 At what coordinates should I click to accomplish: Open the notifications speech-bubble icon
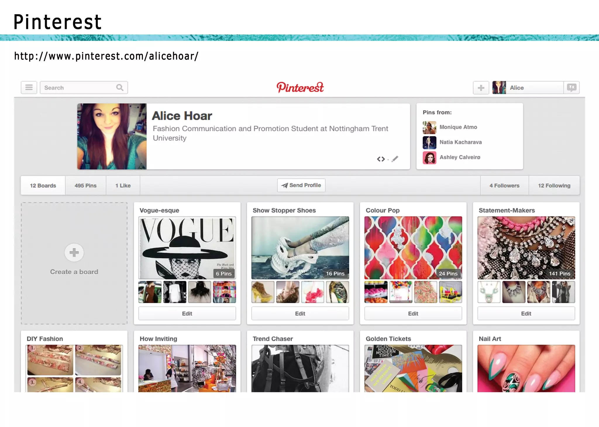click(572, 87)
